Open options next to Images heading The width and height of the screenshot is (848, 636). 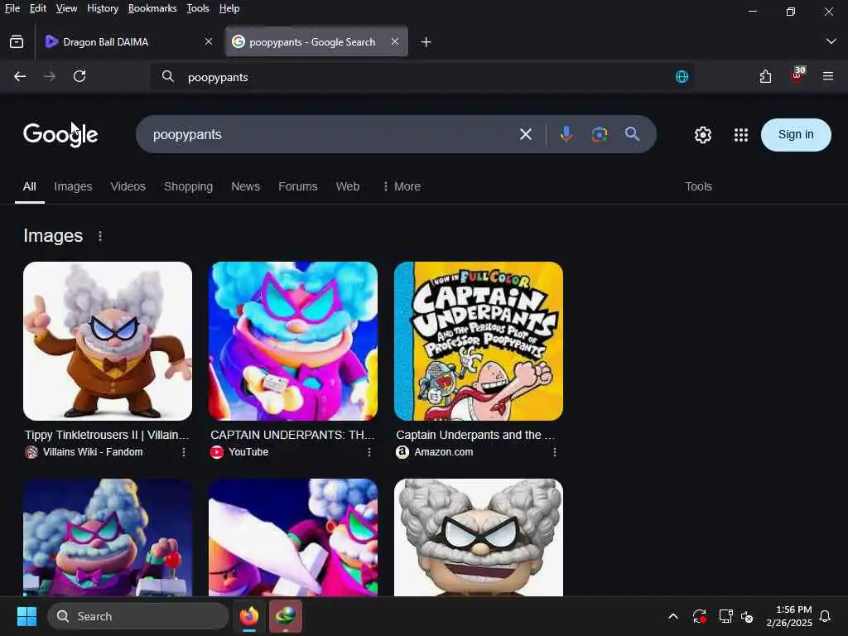click(100, 236)
